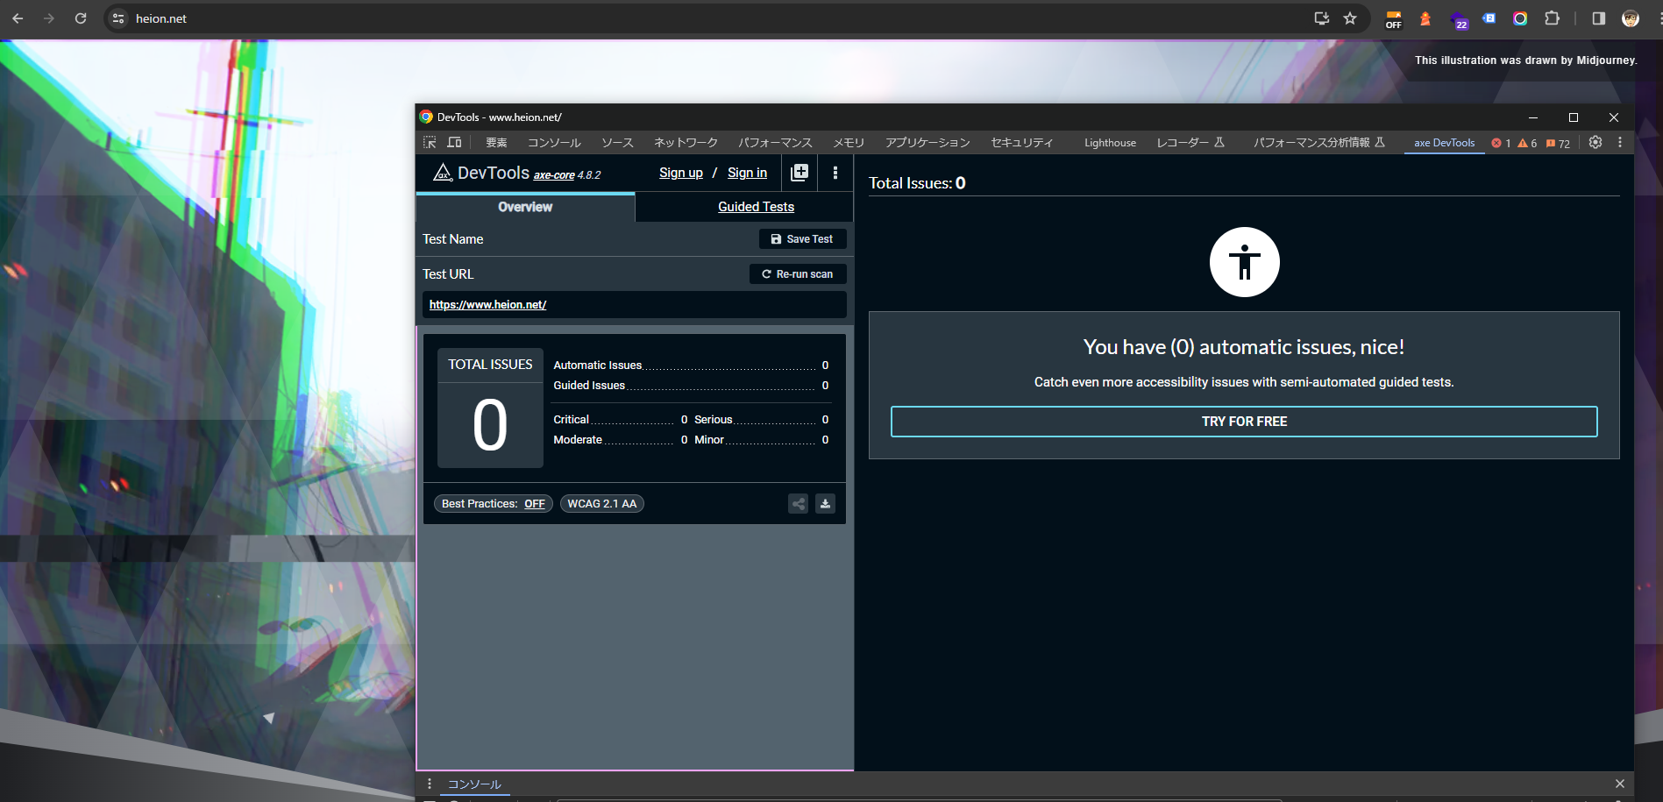Image resolution: width=1663 pixels, height=802 pixels.
Task: Click the extension icon with OFF badge
Action: click(x=1394, y=19)
